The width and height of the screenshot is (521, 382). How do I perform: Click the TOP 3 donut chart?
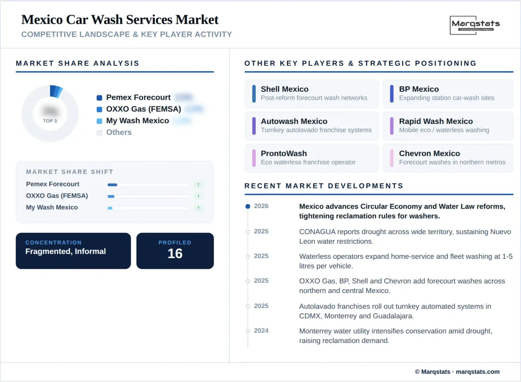click(50, 114)
